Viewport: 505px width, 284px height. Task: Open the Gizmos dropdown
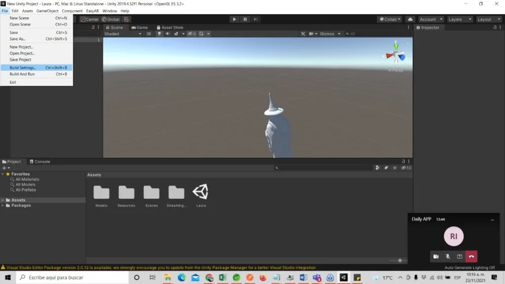click(330, 34)
